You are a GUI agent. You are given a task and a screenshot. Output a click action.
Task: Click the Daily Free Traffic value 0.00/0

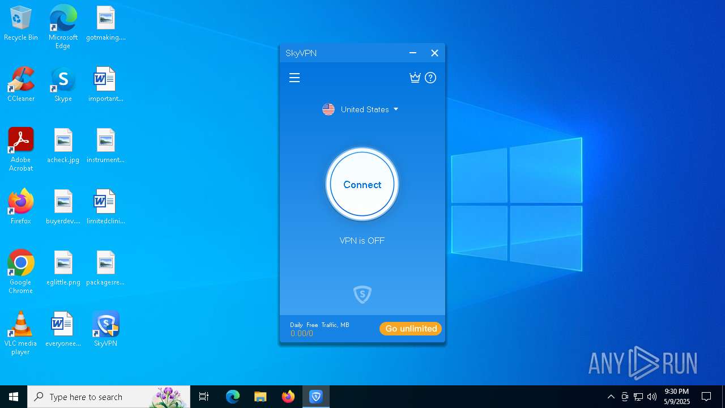point(302,333)
